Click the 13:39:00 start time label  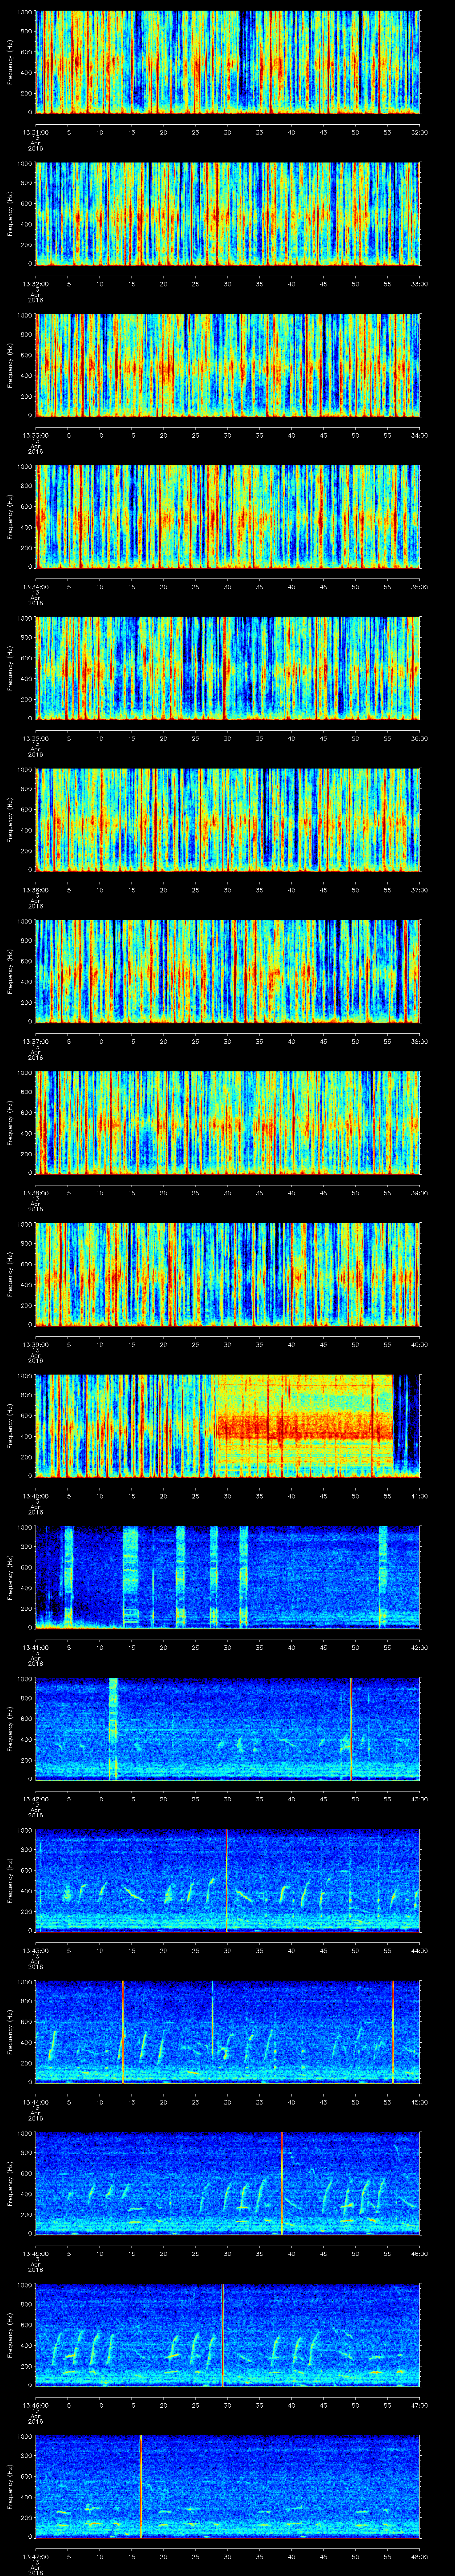(x=36, y=1344)
